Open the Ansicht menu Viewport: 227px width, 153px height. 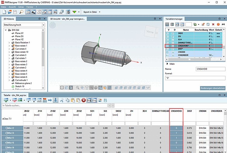click(x=12, y=6)
